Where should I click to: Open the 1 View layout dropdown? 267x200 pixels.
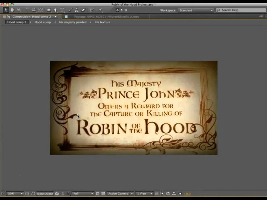[144, 194]
